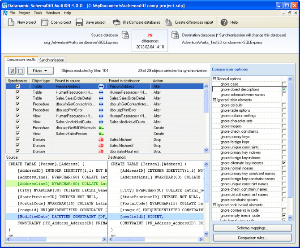Image resolution: width=300 pixels, height=248 pixels.
Task: Click the destination code horizontal scrollbar thumb
Action: tap(129, 239)
